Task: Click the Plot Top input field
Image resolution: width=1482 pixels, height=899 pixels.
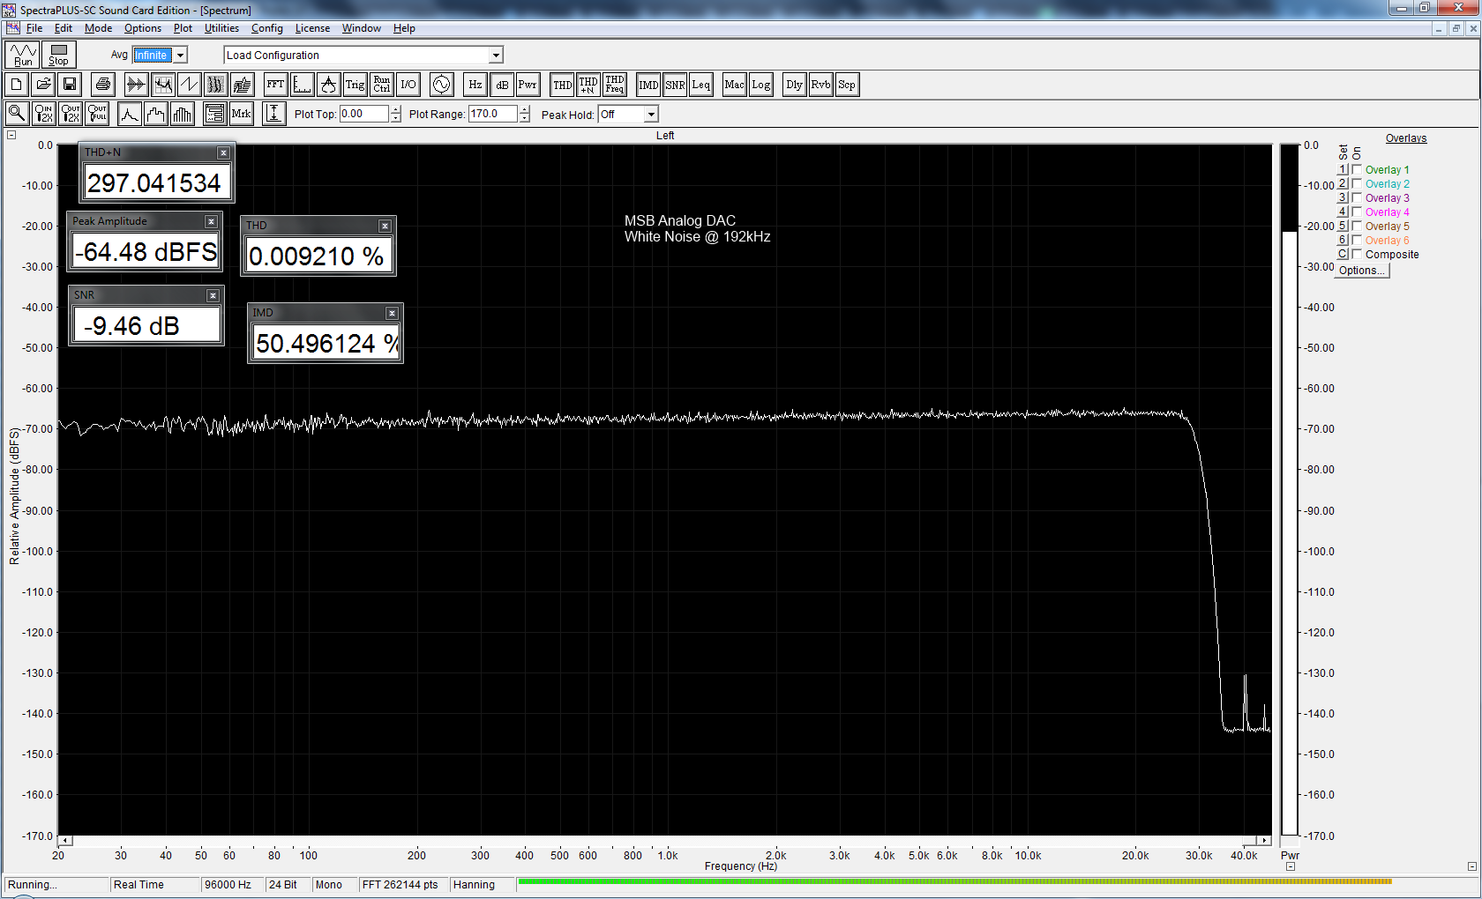Action: (363, 114)
